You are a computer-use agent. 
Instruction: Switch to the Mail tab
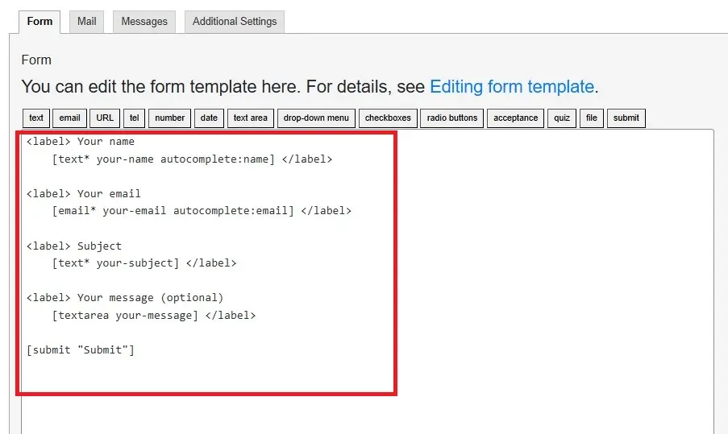86,22
